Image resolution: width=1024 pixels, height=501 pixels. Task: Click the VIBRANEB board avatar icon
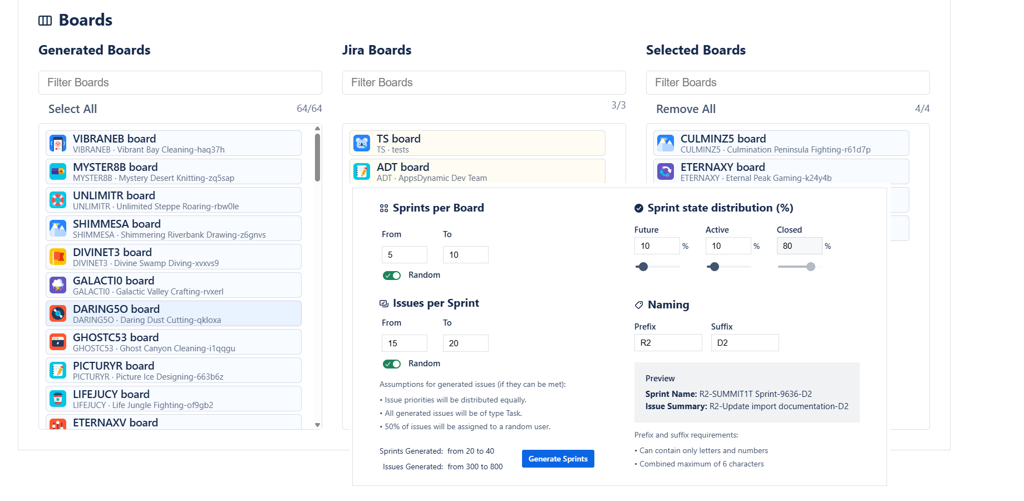58,144
